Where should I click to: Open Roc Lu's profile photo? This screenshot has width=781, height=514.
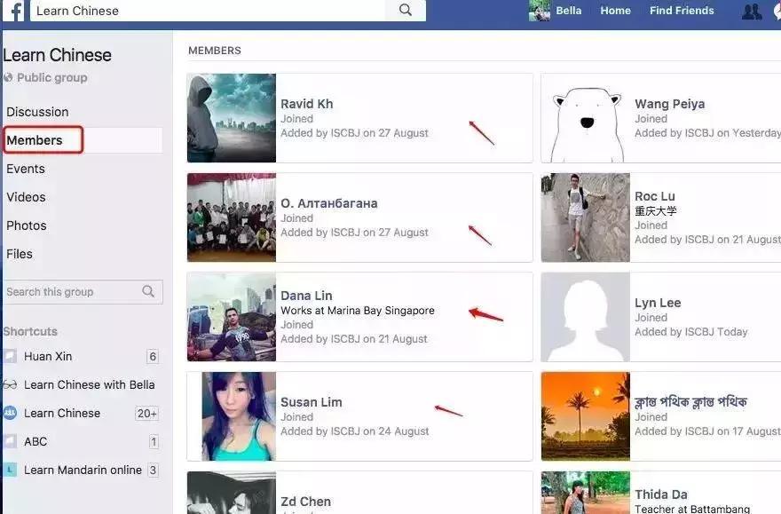[585, 217]
